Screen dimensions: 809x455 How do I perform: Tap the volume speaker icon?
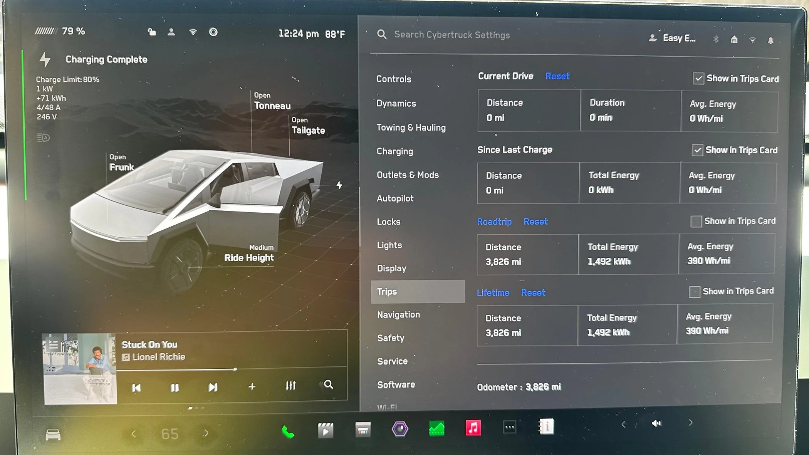[656, 423]
